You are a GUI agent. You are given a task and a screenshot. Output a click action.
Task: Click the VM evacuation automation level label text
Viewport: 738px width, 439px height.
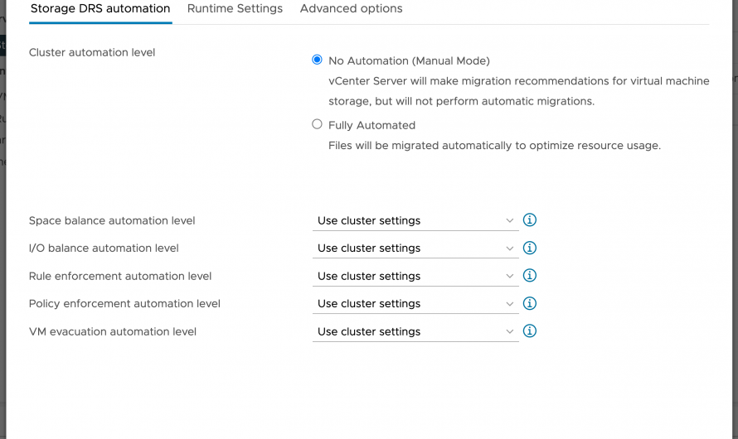(x=113, y=331)
